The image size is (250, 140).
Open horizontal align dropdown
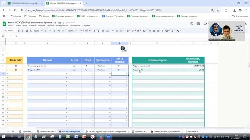pyautogui.click(x=129, y=31)
